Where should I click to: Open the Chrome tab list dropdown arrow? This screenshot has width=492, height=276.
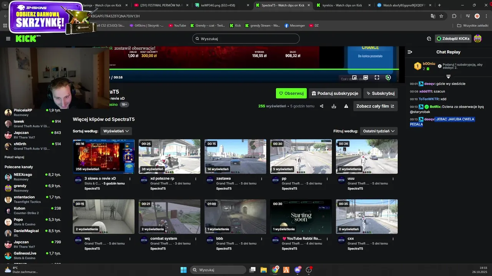[5, 5]
